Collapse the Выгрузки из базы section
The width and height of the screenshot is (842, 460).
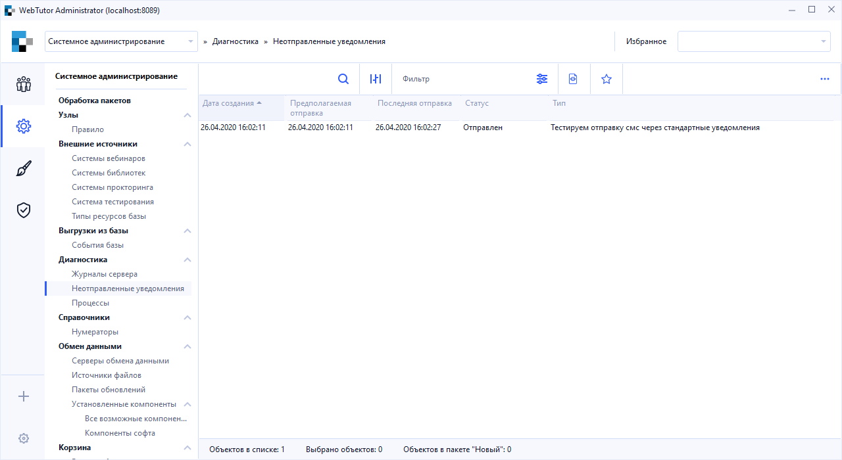(187, 231)
